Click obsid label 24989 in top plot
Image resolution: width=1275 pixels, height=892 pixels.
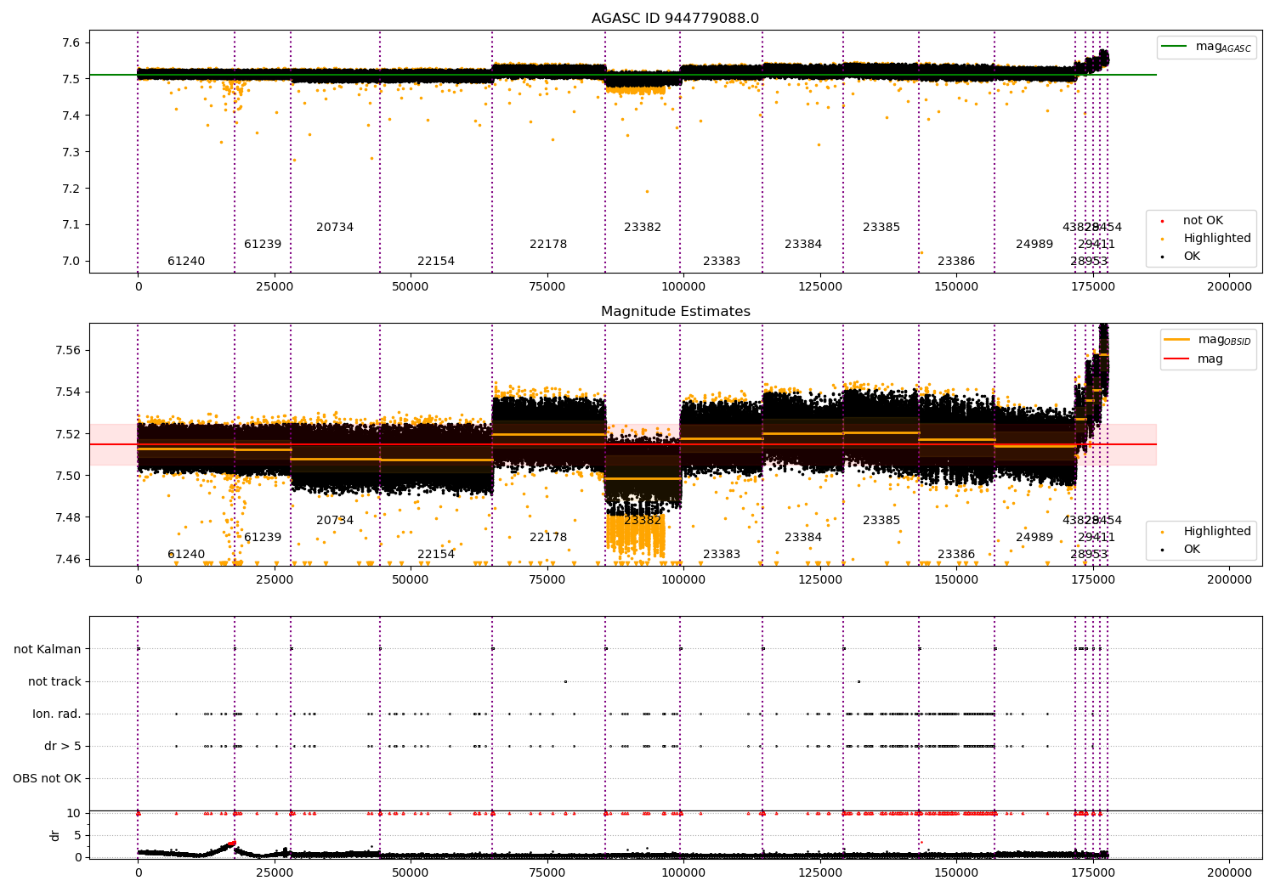click(1034, 244)
